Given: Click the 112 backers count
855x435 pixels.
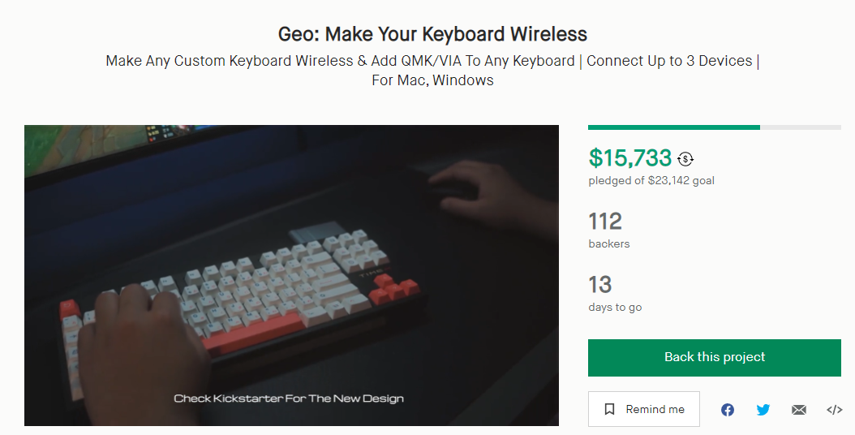Looking at the screenshot, I should (x=605, y=221).
